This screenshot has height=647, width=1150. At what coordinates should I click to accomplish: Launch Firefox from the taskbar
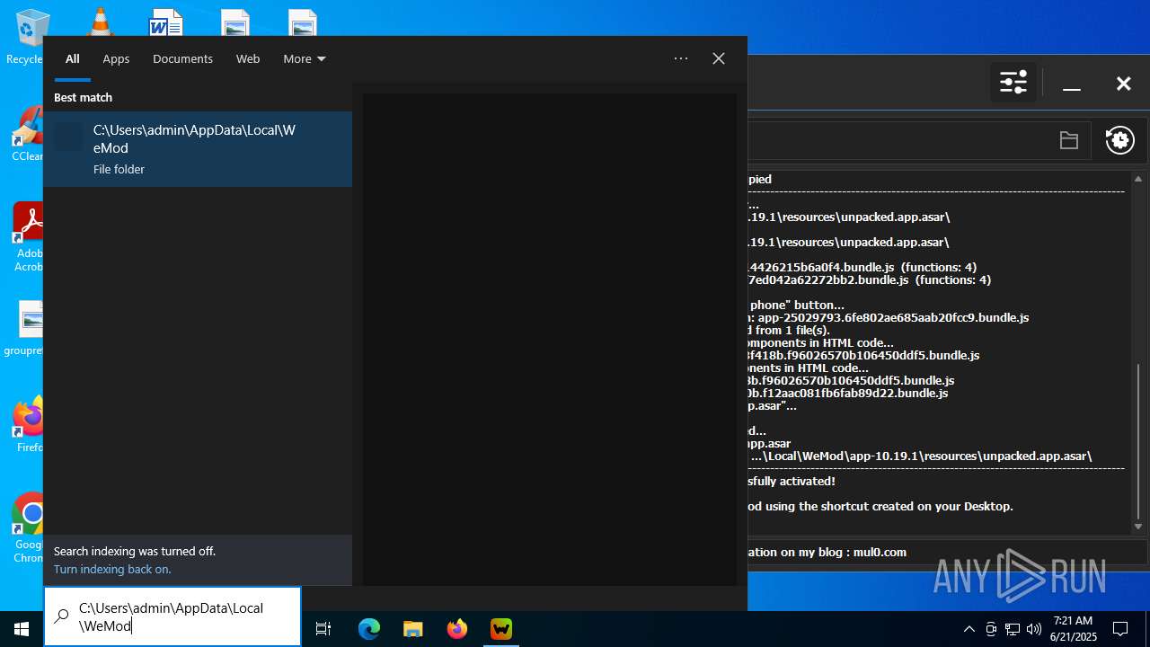pos(457,629)
